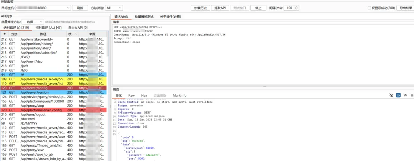Select the row 44 GET /#
414x161 pixels.
53,75
